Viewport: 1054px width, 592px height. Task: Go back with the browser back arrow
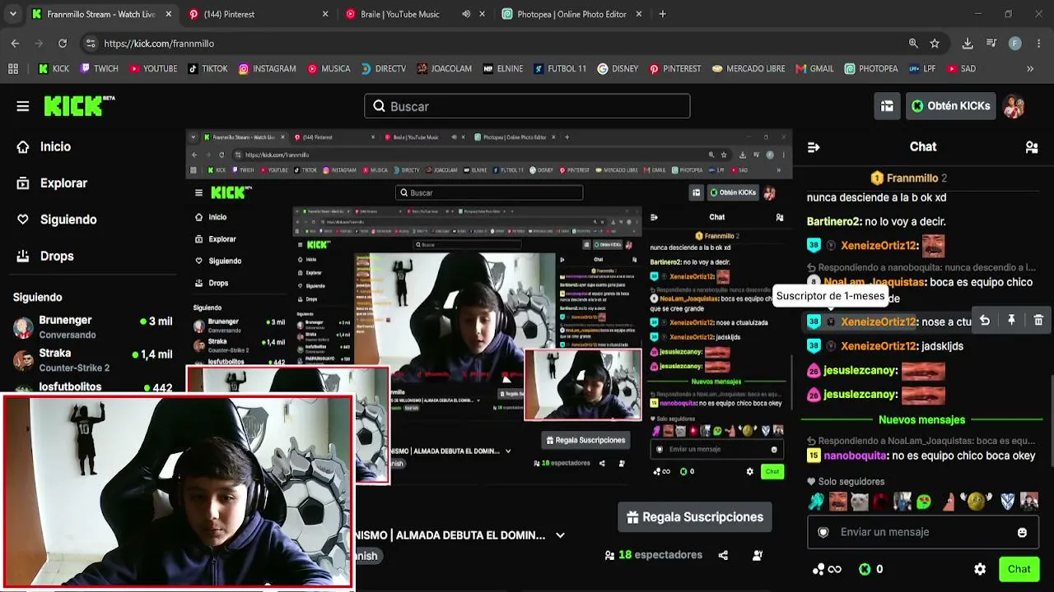coord(16,44)
